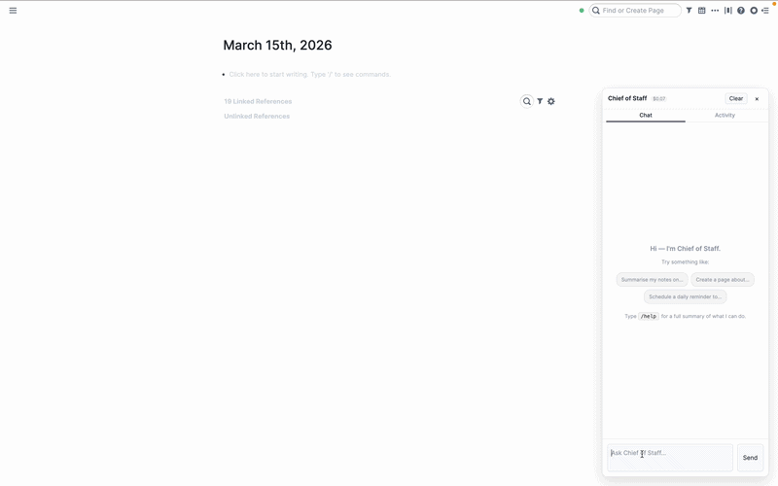This screenshot has height=486, width=778.
Task: Open the three-dots more options menu
Action: (x=715, y=11)
